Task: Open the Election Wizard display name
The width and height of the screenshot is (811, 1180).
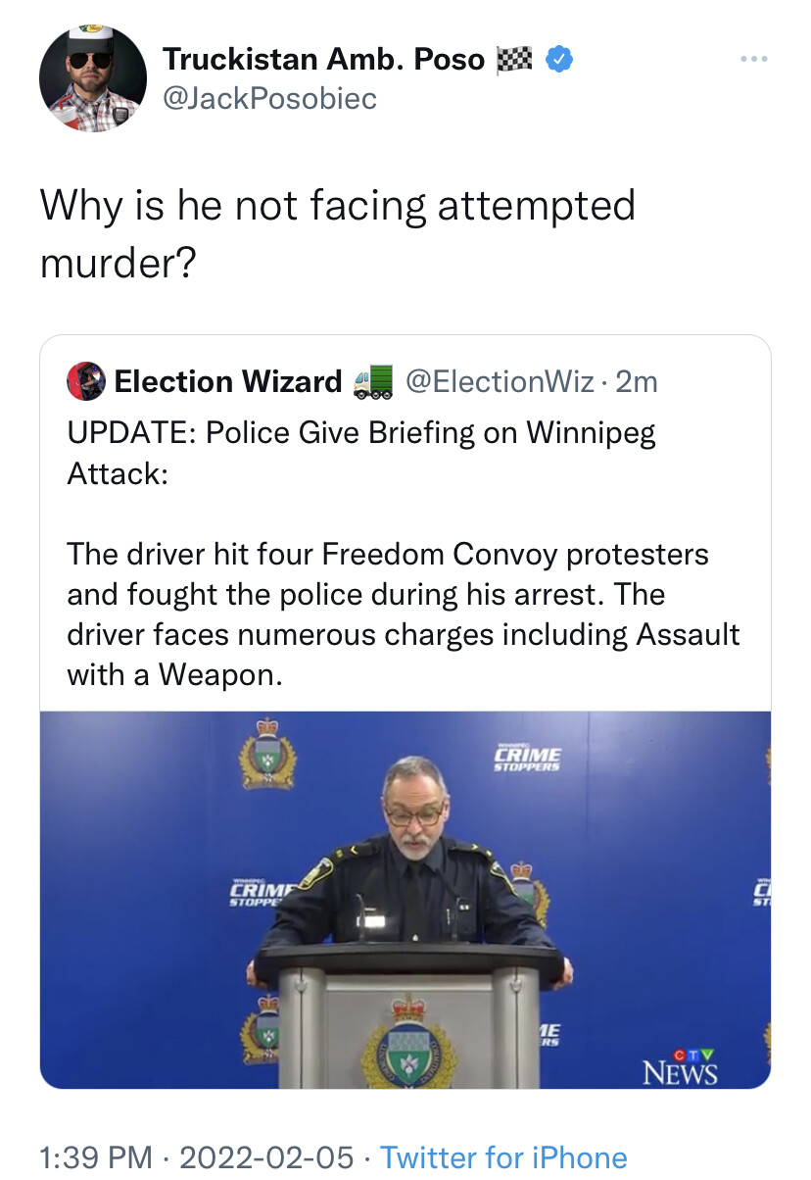Action: (227, 381)
